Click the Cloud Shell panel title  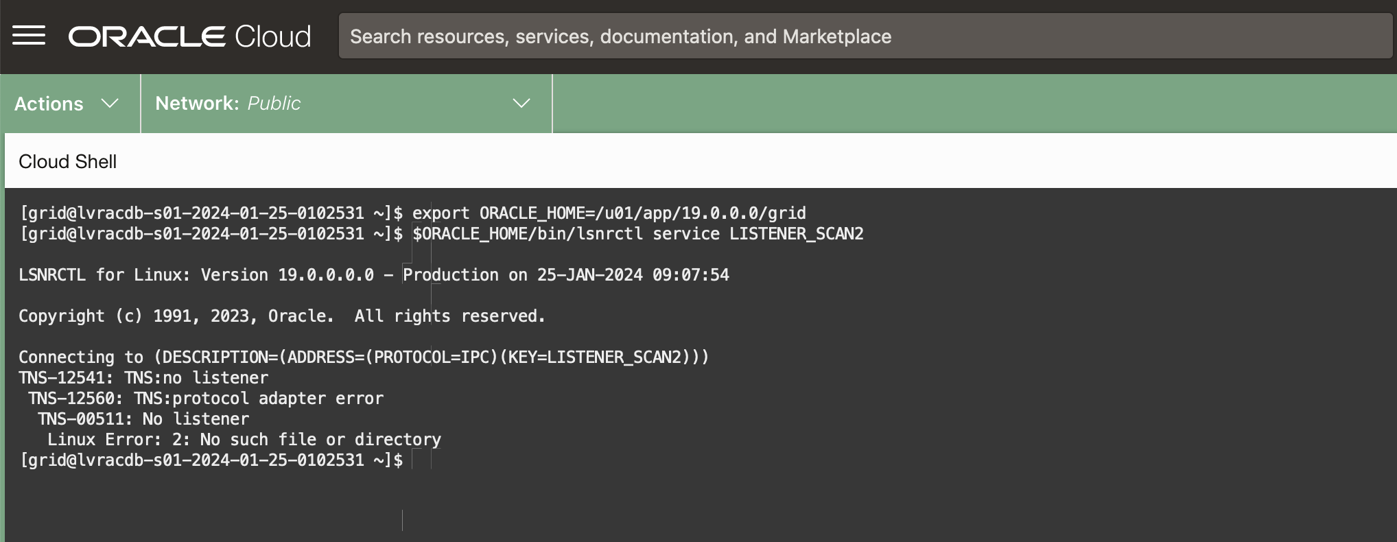(x=67, y=162)
